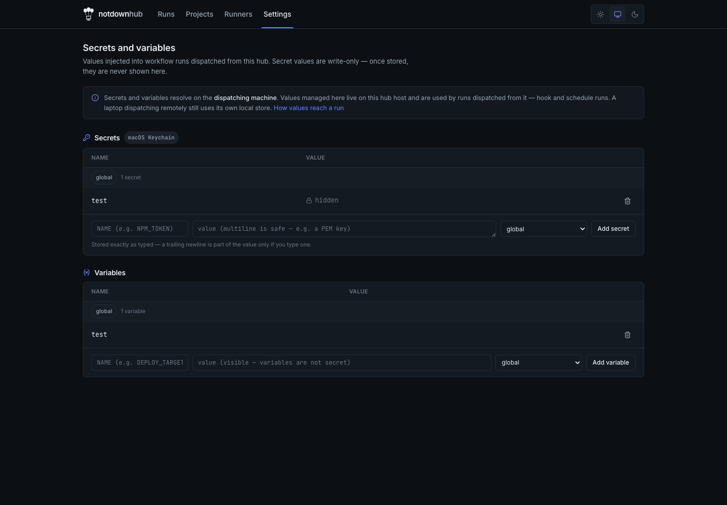The height and width of the screenshot is (505, 727).
Task: Click 'Secrets and variables' page heading
Action: (129, 48)
